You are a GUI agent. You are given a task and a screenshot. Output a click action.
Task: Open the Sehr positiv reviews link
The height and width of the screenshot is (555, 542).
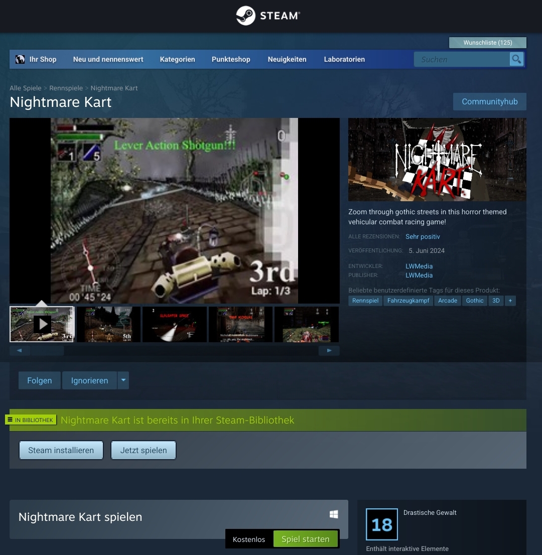[423, 236]
